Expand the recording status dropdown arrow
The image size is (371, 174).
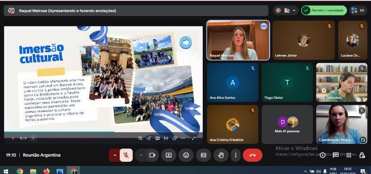pyautogui.click(x=294, y=10)
